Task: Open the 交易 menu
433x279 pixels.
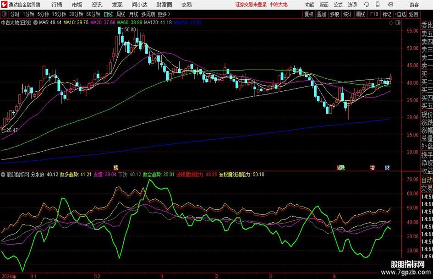Action: (x=186, y=5)
